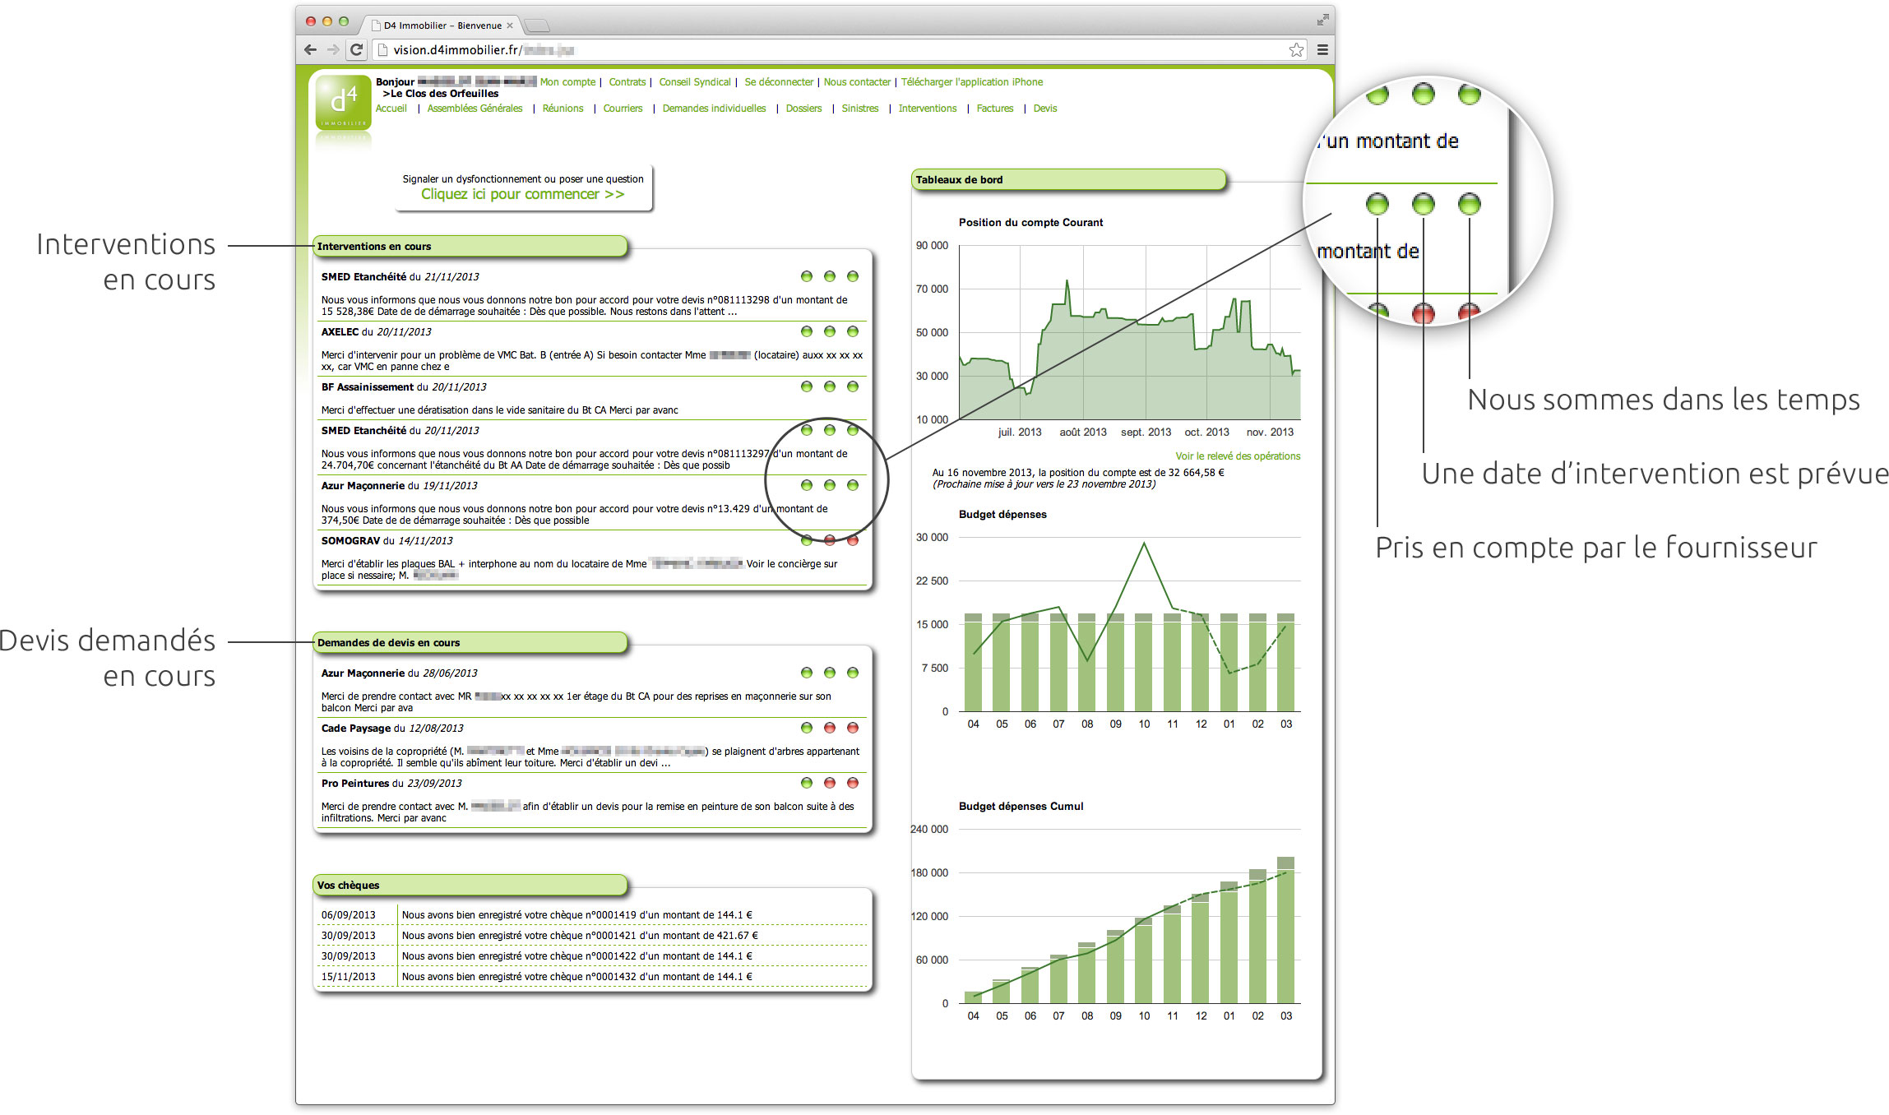Select the Cade Paysage du 12/08/2013 title
1889x1115 pixels.
click(392, 729)
